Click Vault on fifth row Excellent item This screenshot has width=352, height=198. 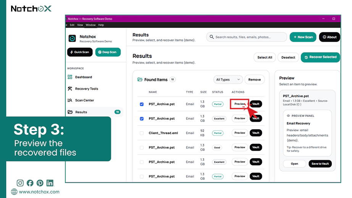pos(256,162)
